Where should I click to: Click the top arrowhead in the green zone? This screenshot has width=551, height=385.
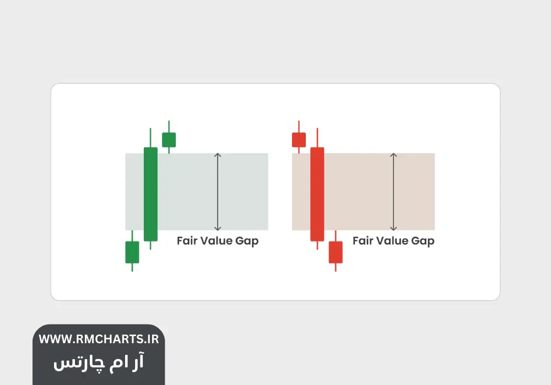(218, 156)
